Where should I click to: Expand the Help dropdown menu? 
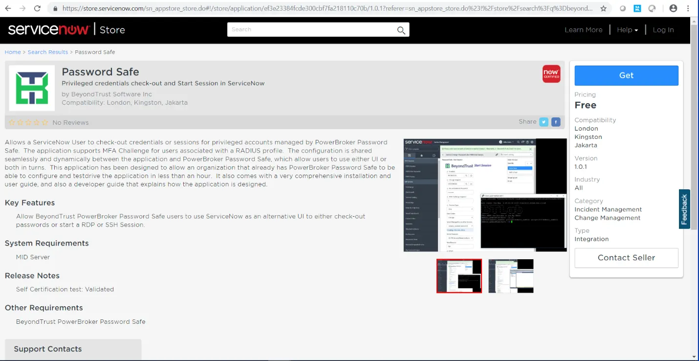(627, 30)
